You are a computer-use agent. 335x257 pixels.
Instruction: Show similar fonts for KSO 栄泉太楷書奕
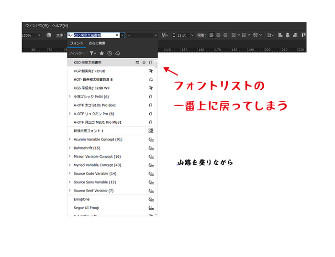(137, 62)
